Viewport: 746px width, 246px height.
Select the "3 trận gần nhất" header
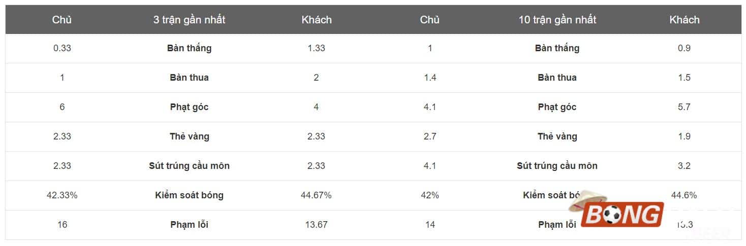point(189,20)
